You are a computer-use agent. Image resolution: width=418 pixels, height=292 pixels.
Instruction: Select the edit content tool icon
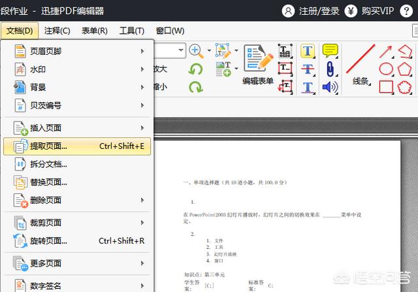223,51
